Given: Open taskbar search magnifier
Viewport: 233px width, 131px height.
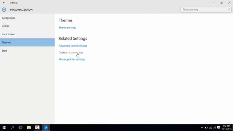Looking at the screenshot, I should point(12,128).
